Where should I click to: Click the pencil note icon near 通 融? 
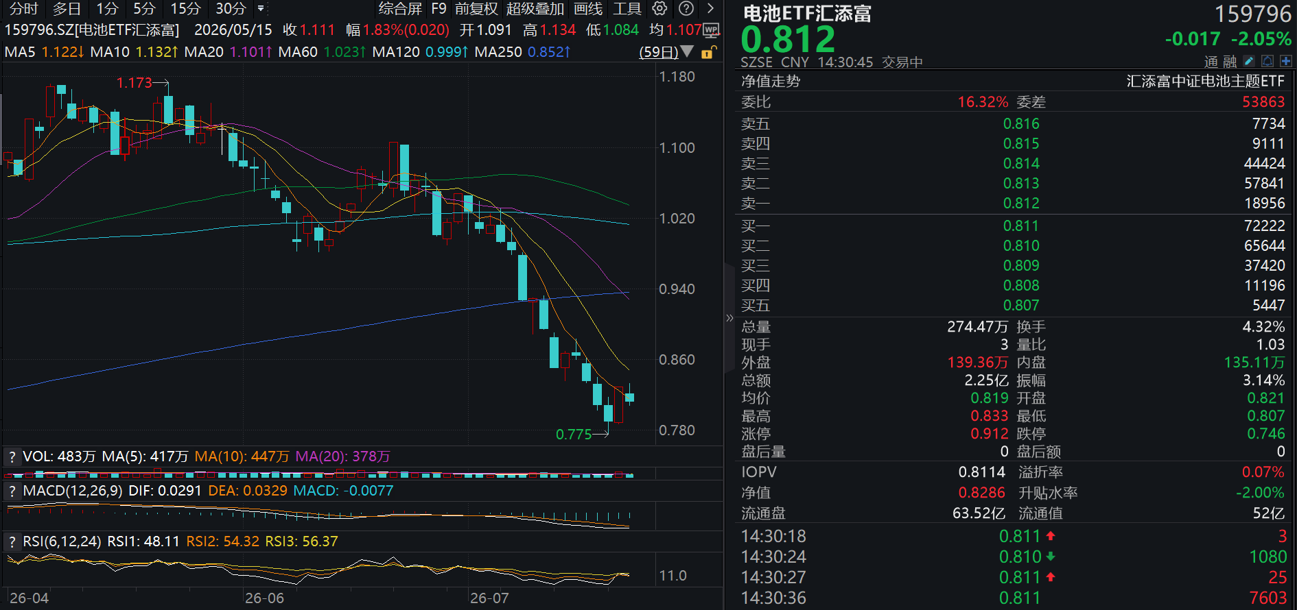(1249, 61)
